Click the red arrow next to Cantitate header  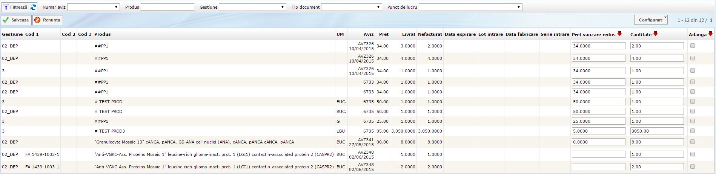655,34
